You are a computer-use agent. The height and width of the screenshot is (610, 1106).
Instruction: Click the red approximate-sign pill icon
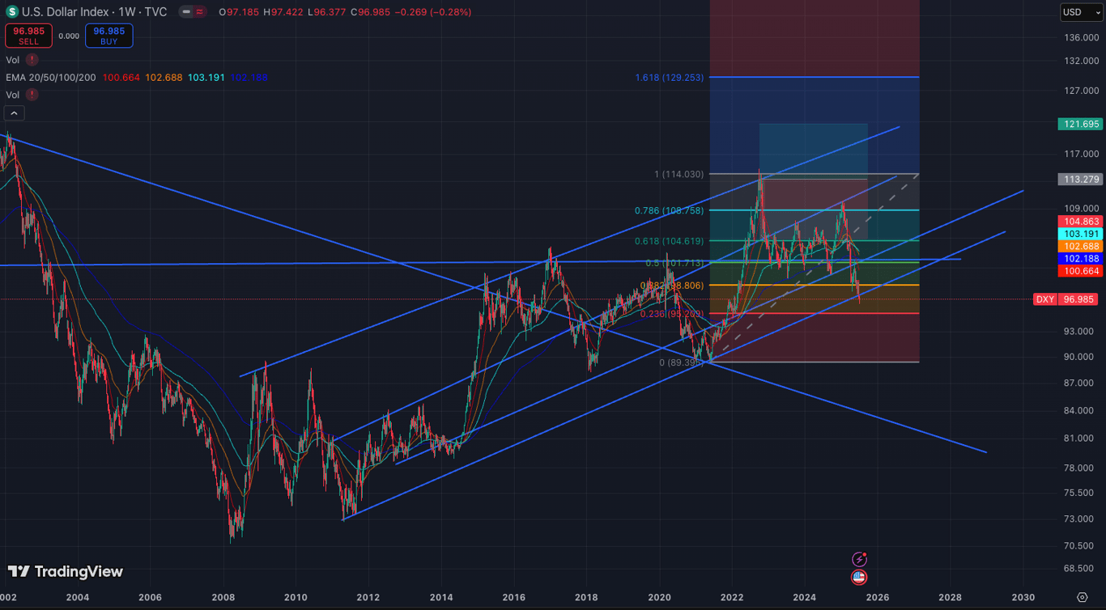click(x=199, y=12)
